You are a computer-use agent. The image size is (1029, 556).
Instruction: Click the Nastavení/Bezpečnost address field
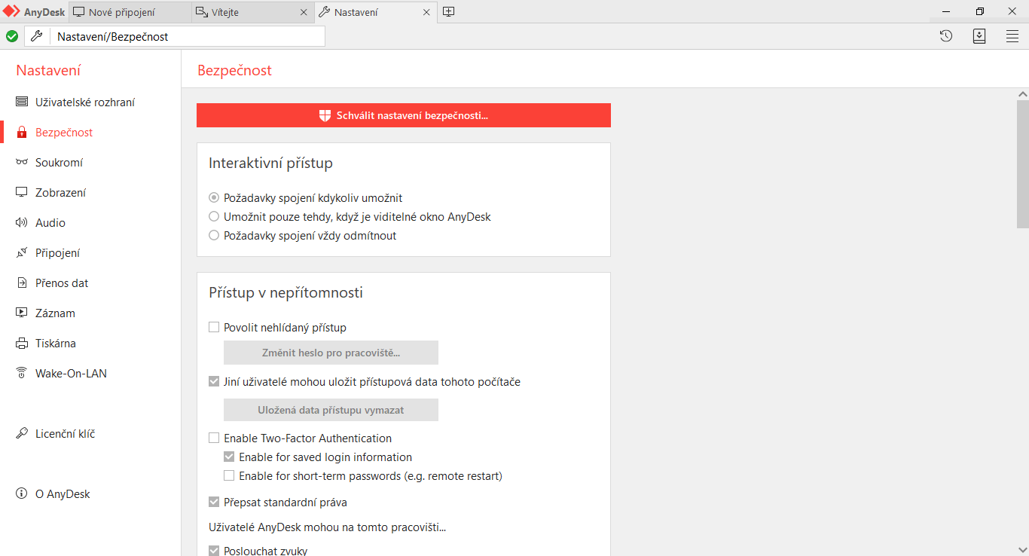pos(188,36)
